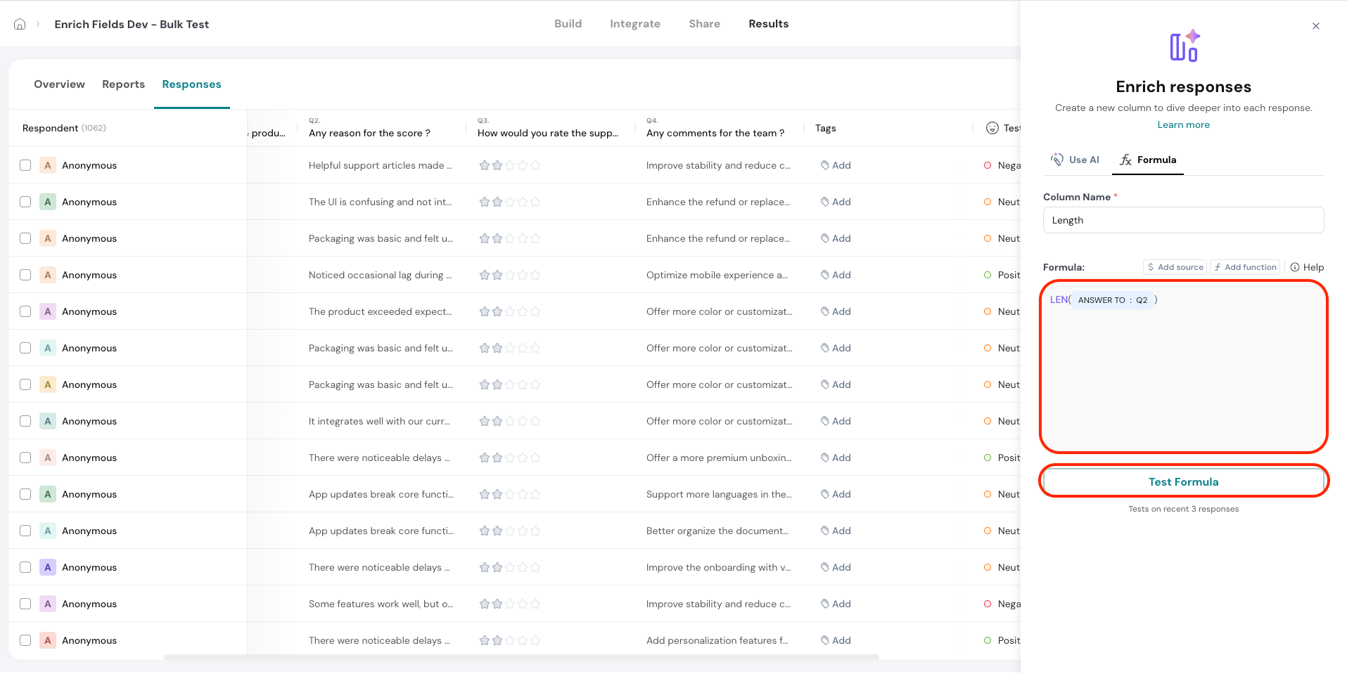Click the Column Name input field
The height and width of the screenshot is (674, 1347).
point(1183,220)
